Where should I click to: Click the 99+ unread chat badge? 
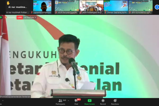[79, 99]
